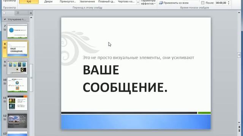
Task: Click thumbnail pane scrollbar handle
Action: [31, 78]
